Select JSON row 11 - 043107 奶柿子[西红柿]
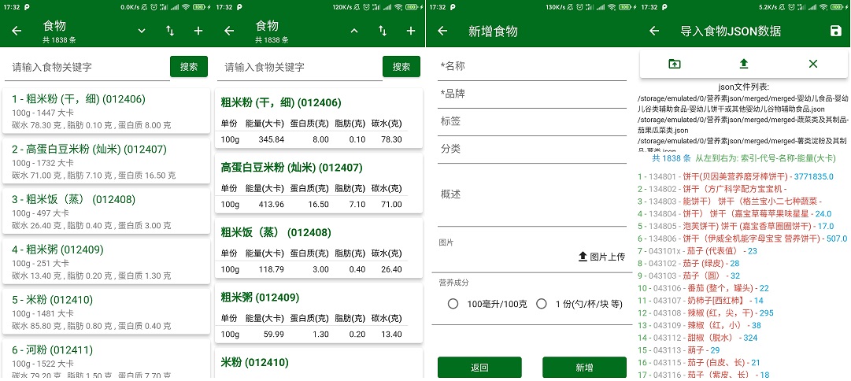 [700, 300]
